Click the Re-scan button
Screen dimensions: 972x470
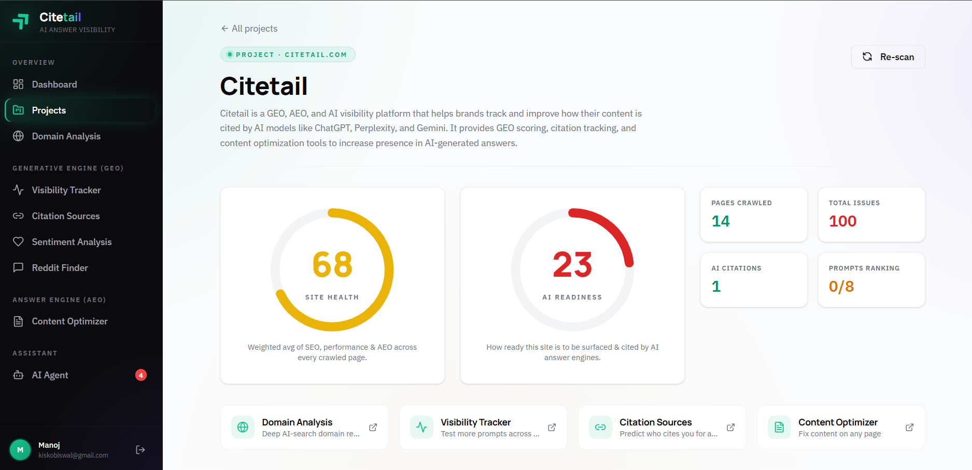point(888,57)
